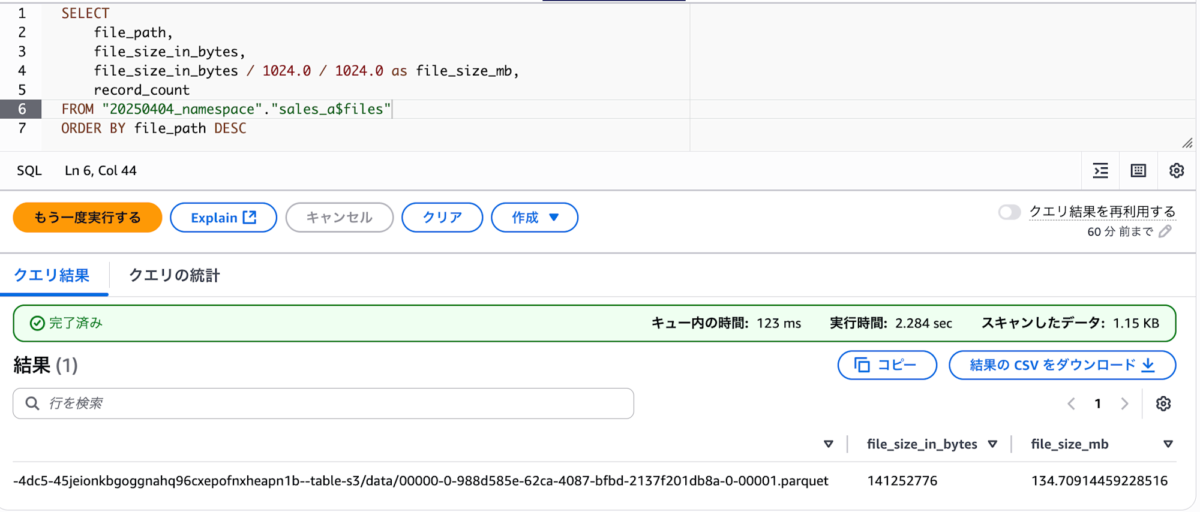Click the もう一度実行する run button

(x=88, y=218)
